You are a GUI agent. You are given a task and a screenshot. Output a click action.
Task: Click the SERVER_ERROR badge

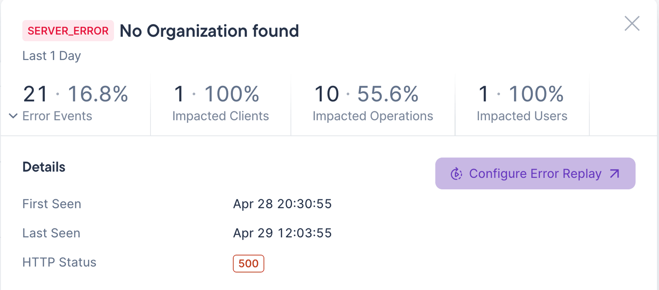pyautogui.click(x=68, y=31)
